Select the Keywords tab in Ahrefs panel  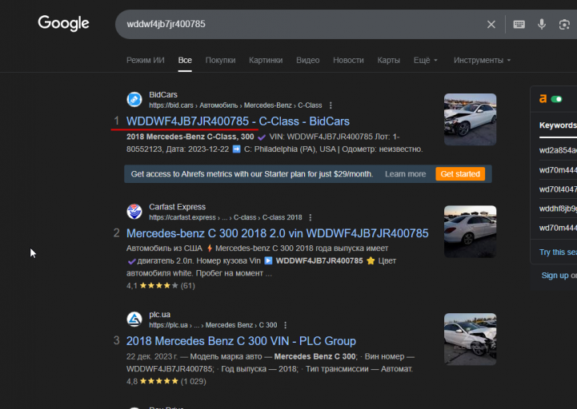point(558,125)
